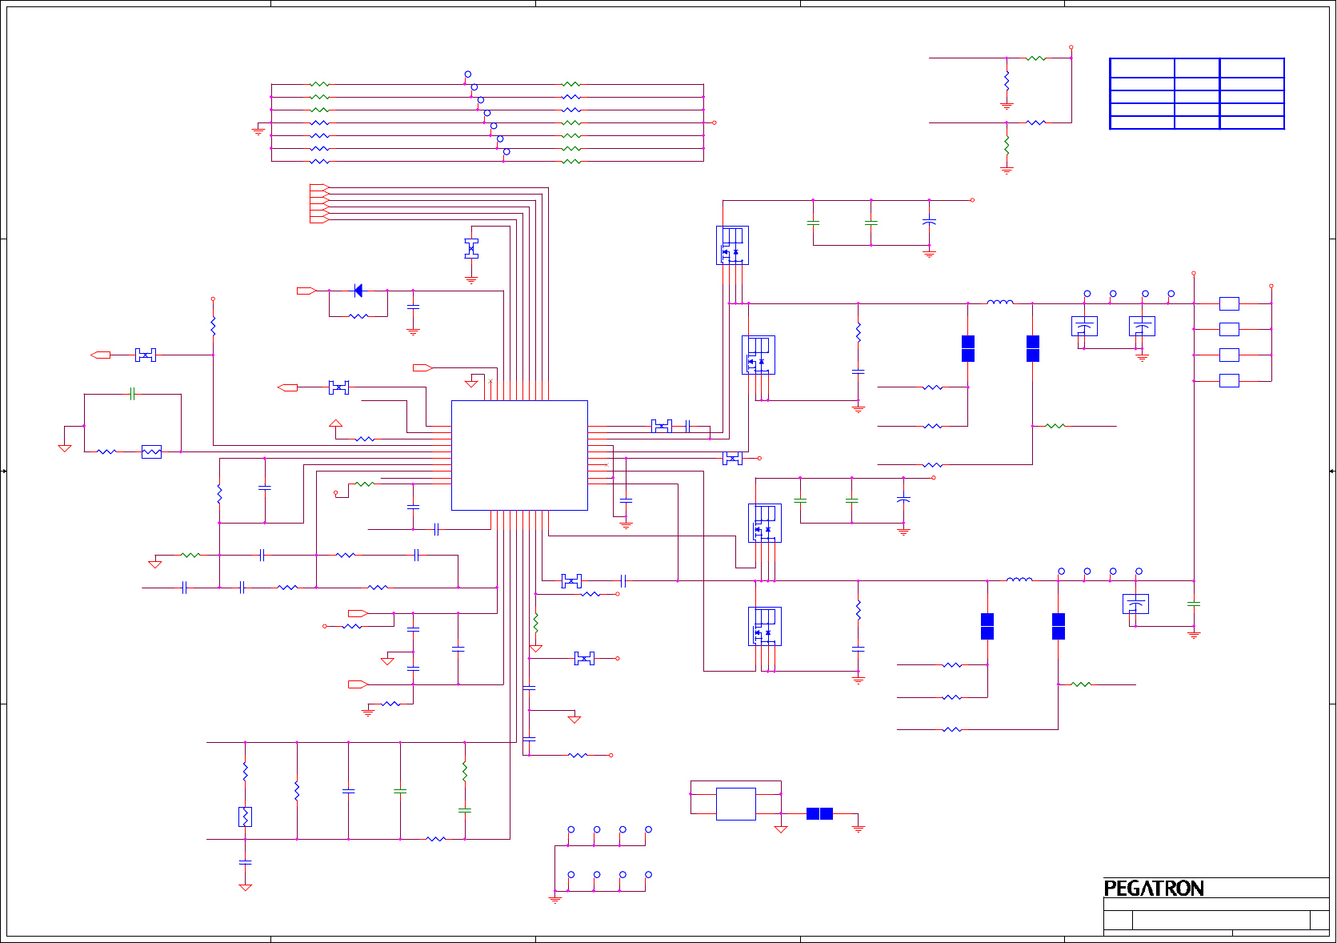1337x943 pixels.
Task: Select the bottommost MOSFET symbol
Action: pos(765,626)
